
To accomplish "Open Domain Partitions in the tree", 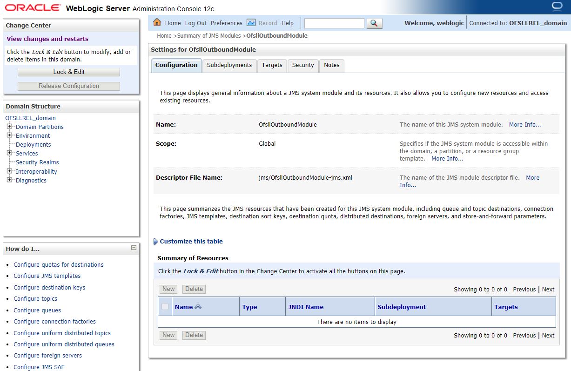I will [40, 127].
